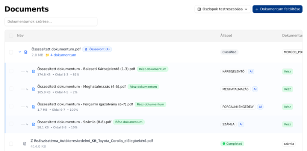
Task: Click file icon of Összesített dokumentum.pdf
Action: coord(26,52)
